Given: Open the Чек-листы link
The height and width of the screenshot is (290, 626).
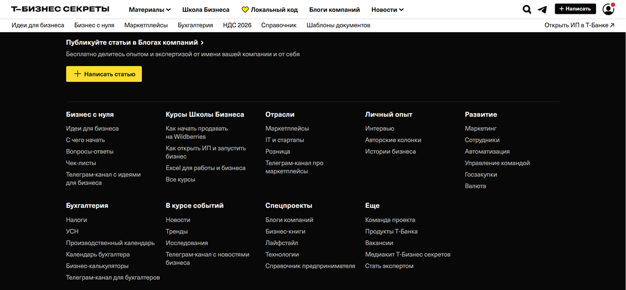Looking at the screenshot, I should [x=81, y=163].
